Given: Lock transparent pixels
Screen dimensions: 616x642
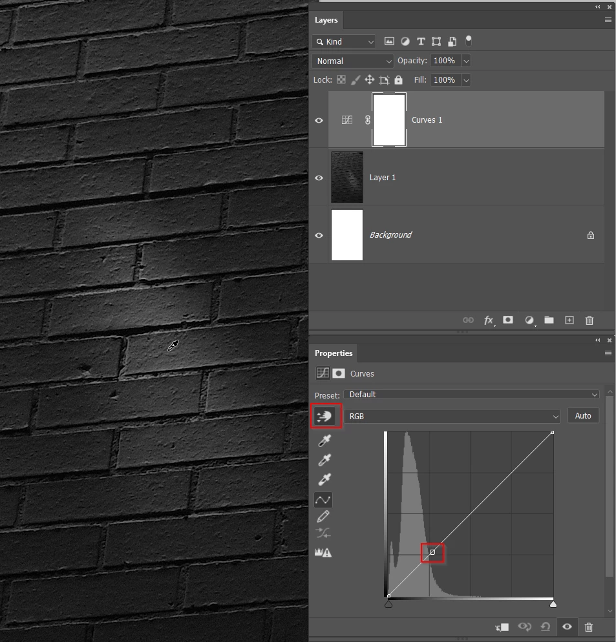Looking at the screenshot, I should [x=341, y=79].
